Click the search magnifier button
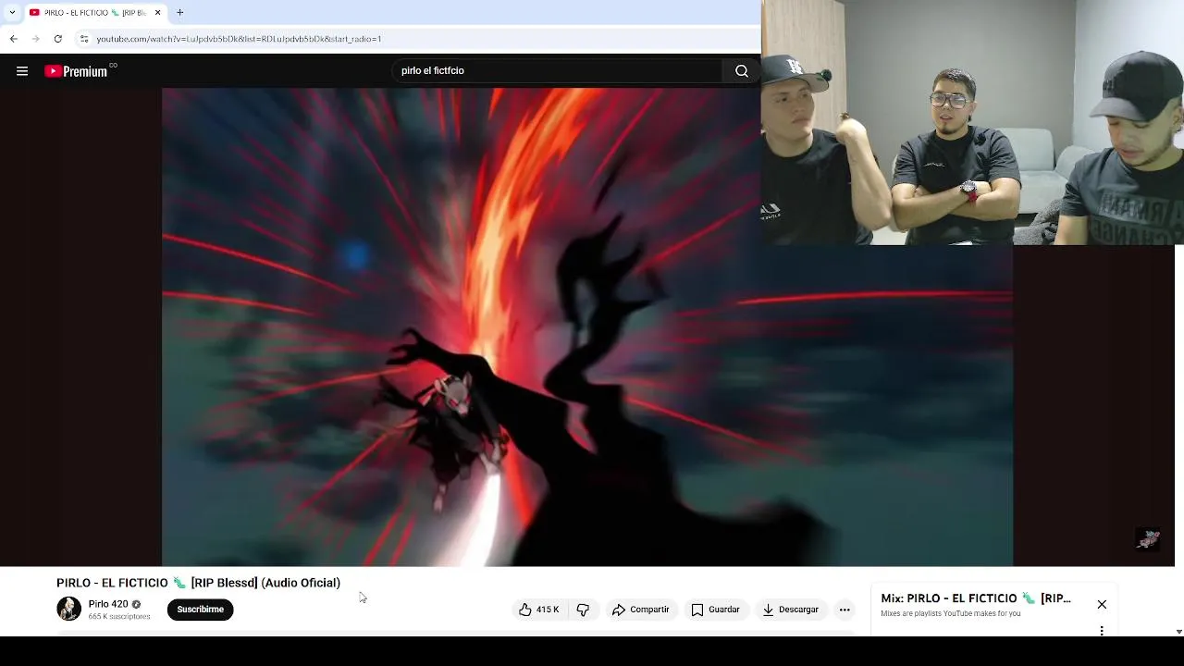Image resolution: width=1184 pixels, height=666 pixels. pyautogui.click(x=742, y=71)
